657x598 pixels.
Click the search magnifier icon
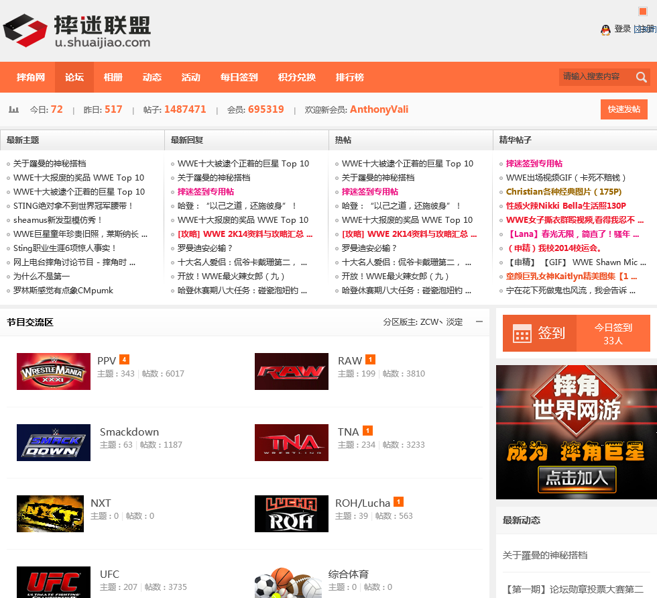pos(641,77)
